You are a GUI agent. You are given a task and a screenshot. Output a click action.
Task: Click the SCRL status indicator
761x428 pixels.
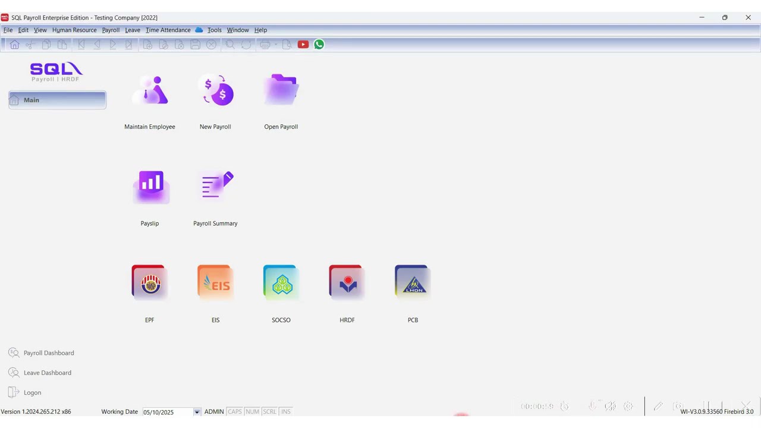(x=270, y=411)
